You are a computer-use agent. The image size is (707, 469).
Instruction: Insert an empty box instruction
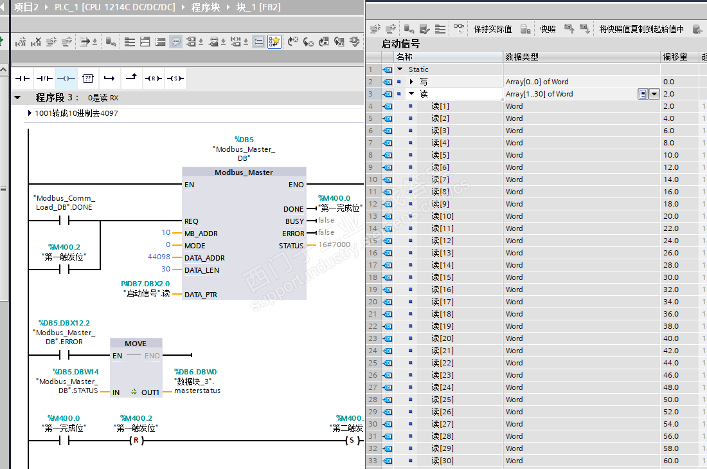coord(87,78)
